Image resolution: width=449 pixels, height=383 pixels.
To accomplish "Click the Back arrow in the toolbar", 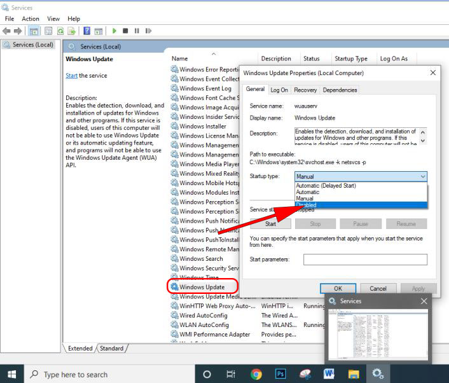I will pyautogui.click(x=6, y=31).
